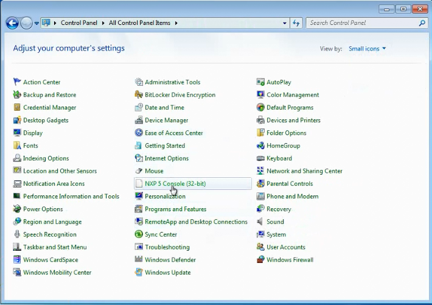432x305 pixels.
Task: Open the HomeGroup icon
Action: (260, 145)
